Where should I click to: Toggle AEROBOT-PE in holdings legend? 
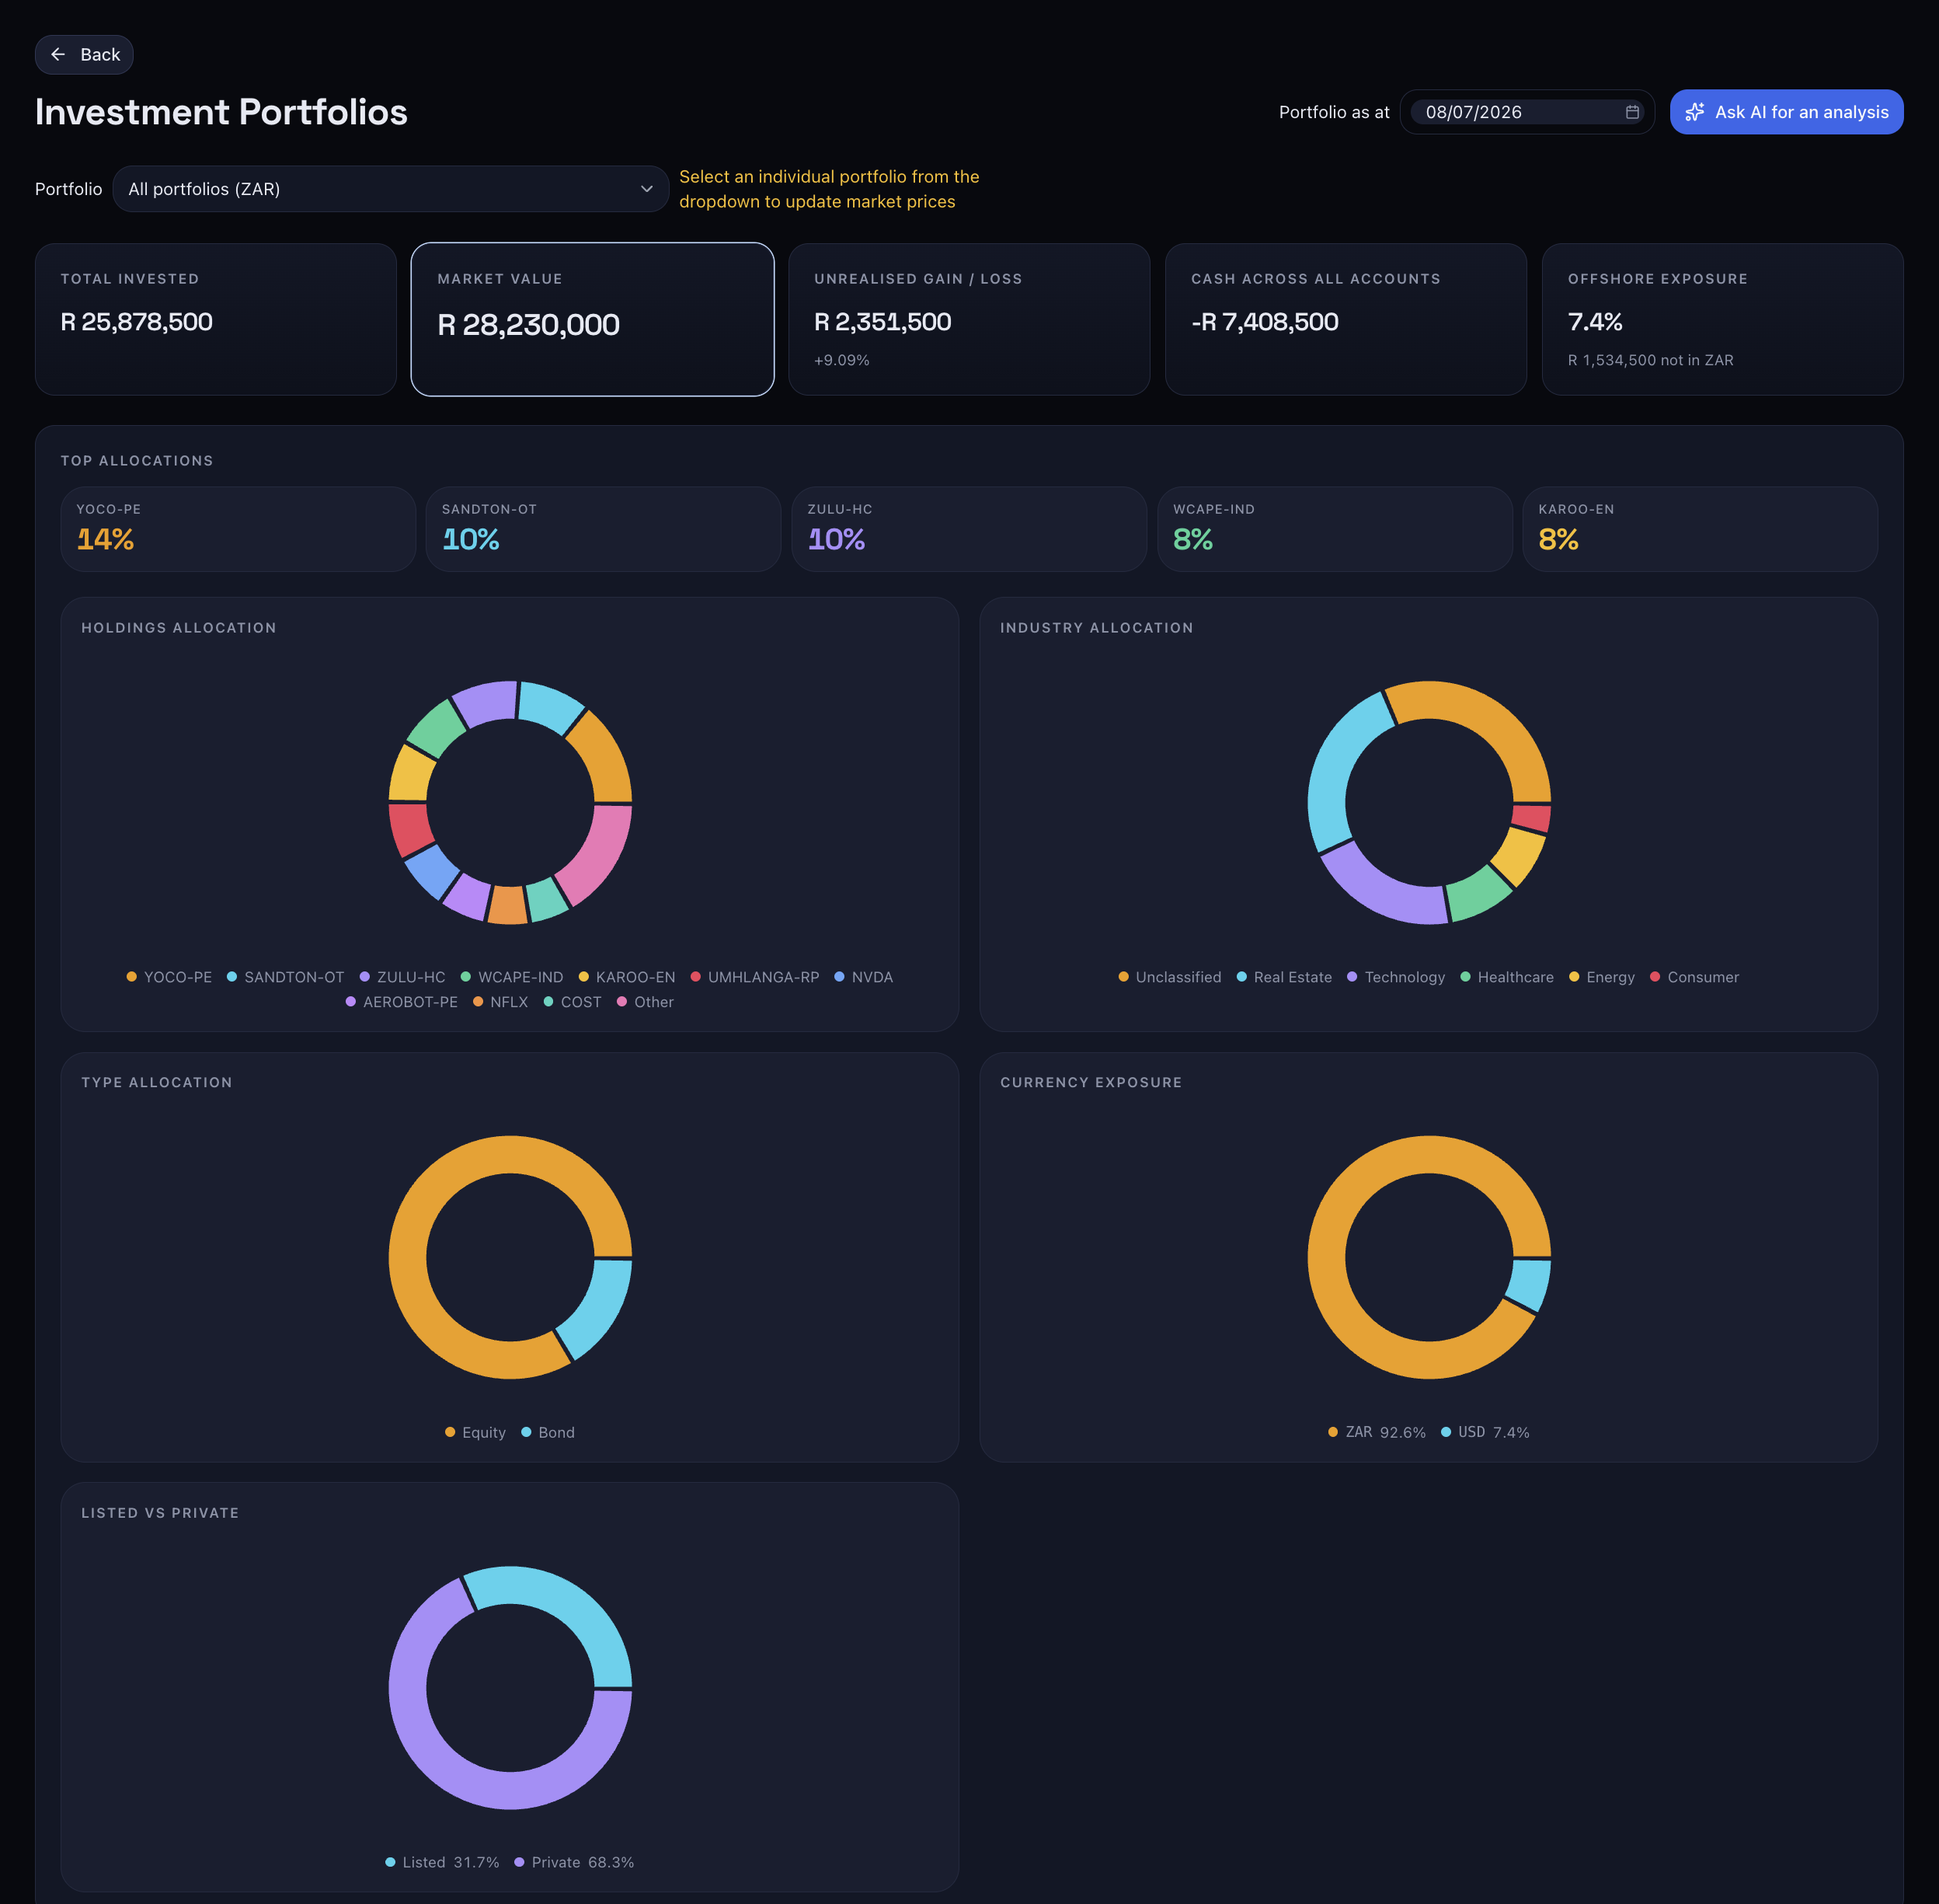[401, 1002]
